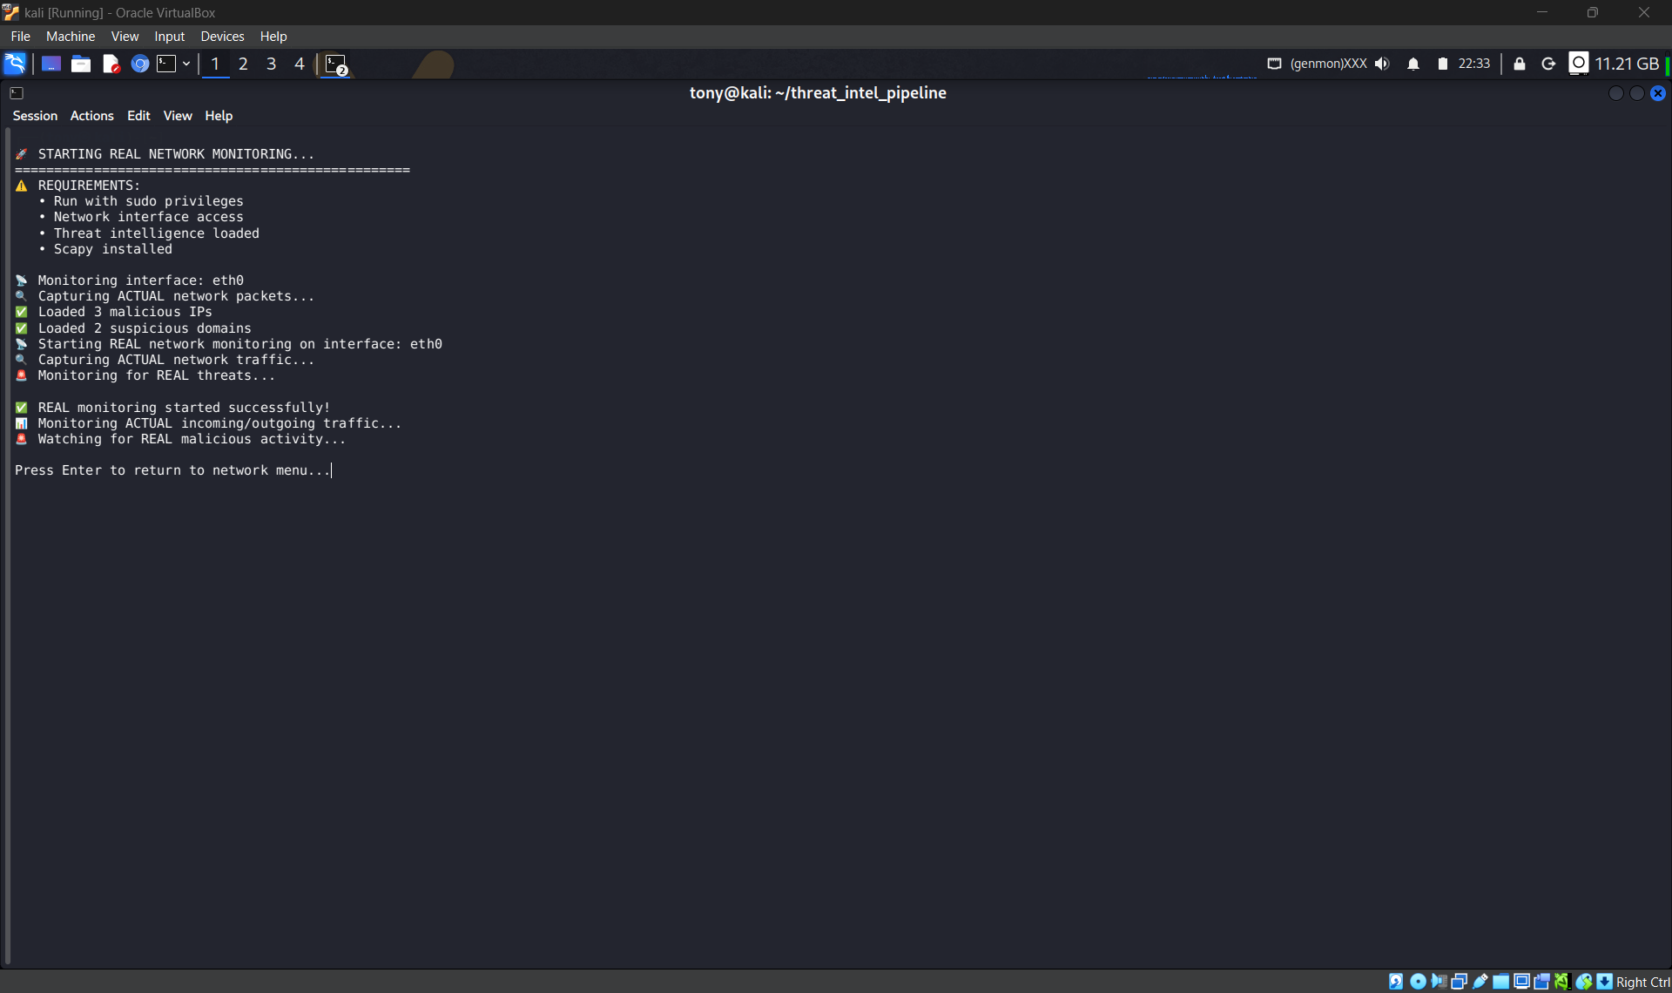Open VirtualBox Help menu
1672x993 pixels.
tap(273, 37)
